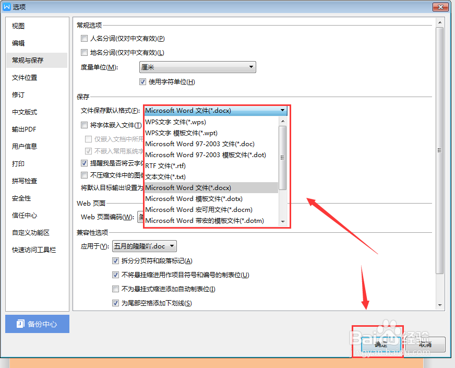This screenshot has height=368, width=455.
Task: Open the 打印 settings page
Action: (x=18, y=164)
